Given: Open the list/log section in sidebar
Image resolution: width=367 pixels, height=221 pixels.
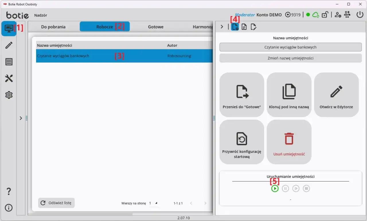Looking at the screenshot, I should (9, 62).
